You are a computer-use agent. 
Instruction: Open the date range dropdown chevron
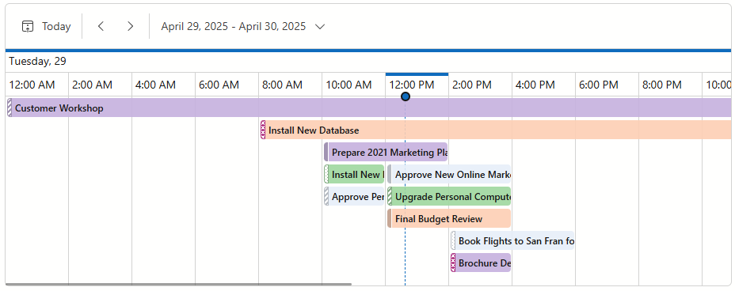[320, 27]
